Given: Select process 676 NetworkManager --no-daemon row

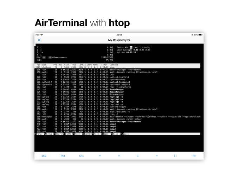Looking at the screenshot, I should [x=117, y=70].
